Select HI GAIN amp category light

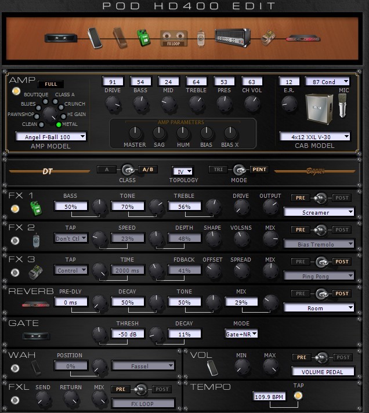click(x=63, y=116)
